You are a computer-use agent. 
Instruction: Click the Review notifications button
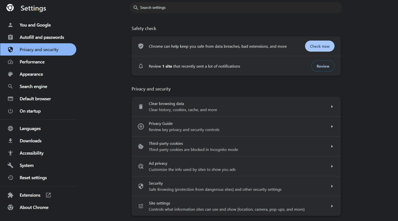[323, 66]
